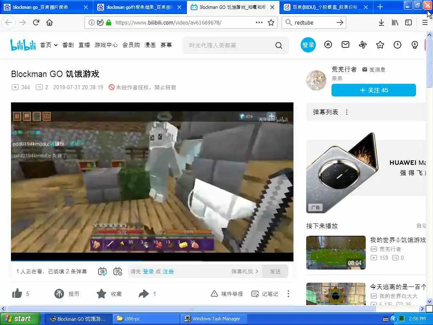
Task: Click the video progress bar
Action: click(152, 260)
